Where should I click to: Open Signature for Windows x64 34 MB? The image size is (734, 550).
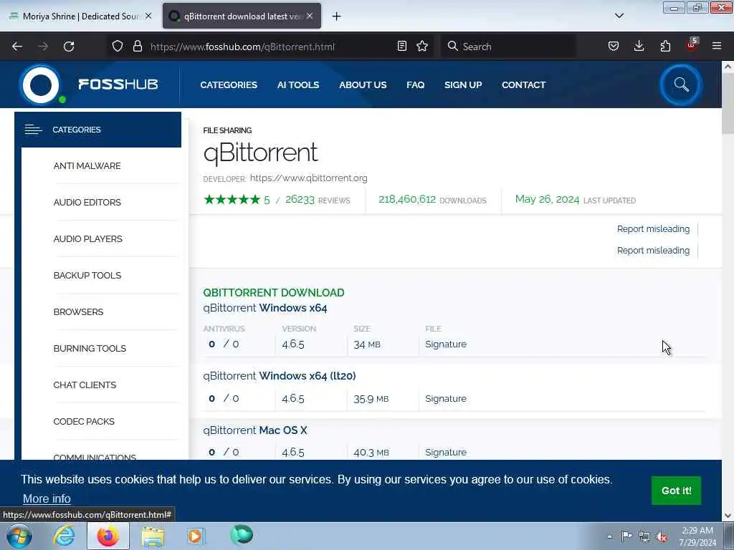pyautogui.click(x=446, y=344)
